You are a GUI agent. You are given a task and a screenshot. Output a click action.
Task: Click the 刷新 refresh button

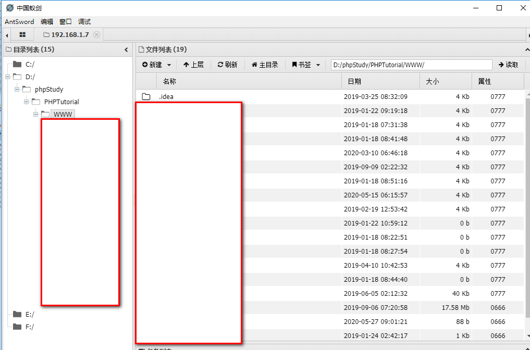(x=228, y=65)
